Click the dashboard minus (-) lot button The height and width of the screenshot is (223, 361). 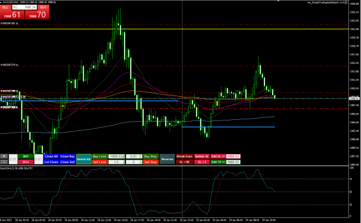(4, 162)
